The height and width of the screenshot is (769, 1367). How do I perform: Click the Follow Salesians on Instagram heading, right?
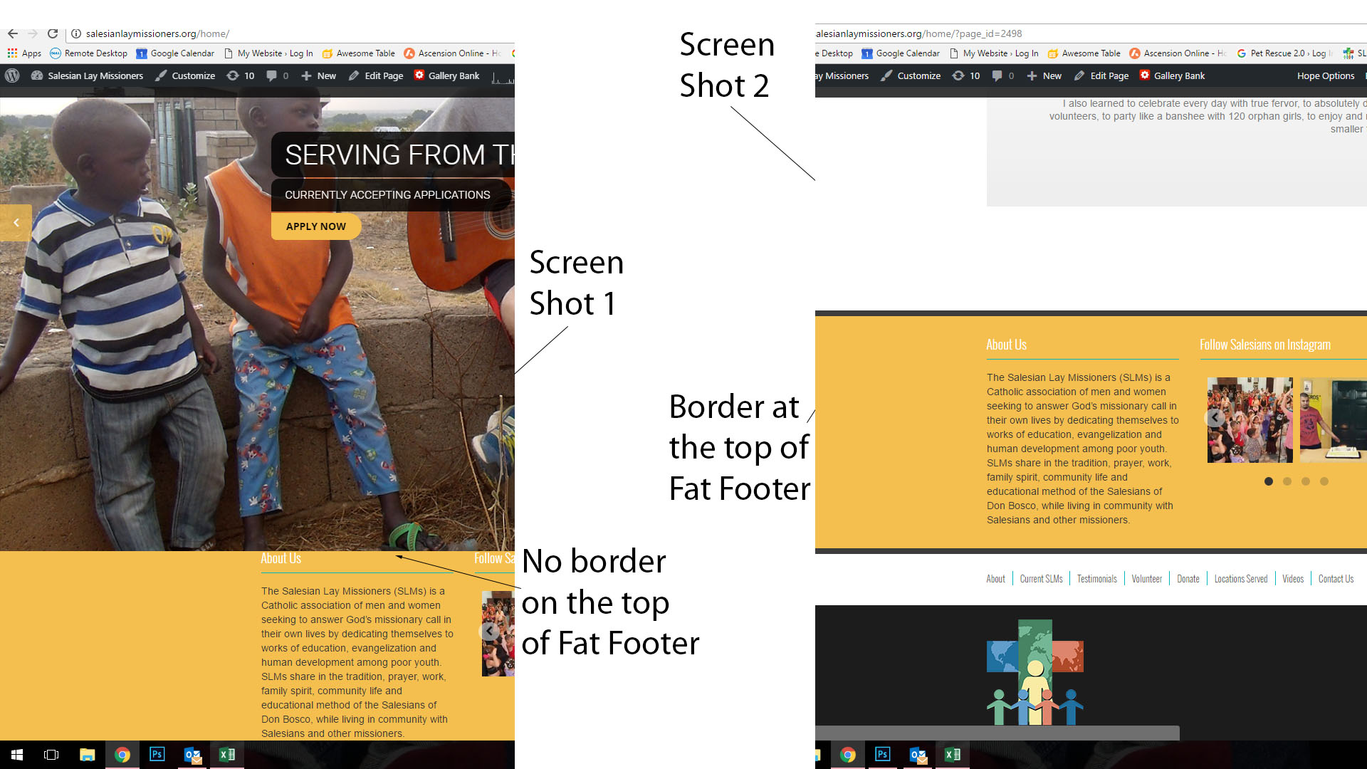[x=1264, y=345]
